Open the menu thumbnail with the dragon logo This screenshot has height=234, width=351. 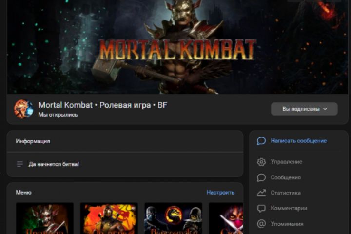pyautogui.click(x=173, y=218)
